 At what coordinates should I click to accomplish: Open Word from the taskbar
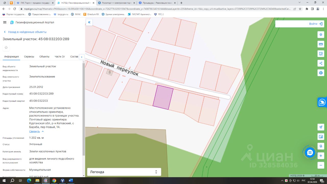pyautogui.click(x=71, y=181)
